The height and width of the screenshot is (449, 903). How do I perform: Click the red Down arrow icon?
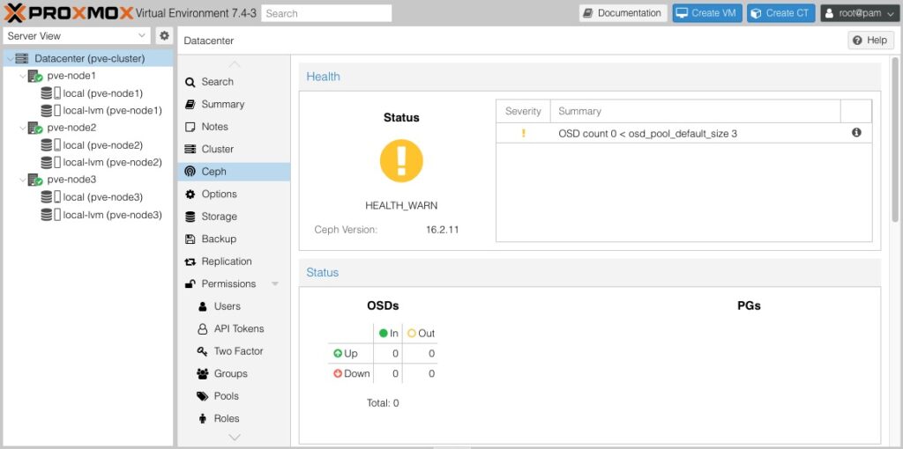(338, 373)
